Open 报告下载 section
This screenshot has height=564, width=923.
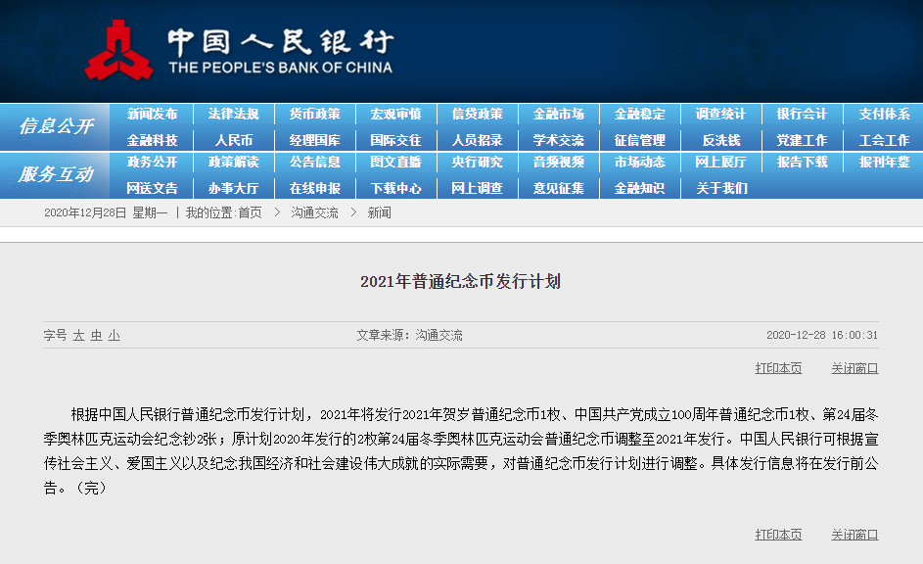pyautogui.click(x=802, y=162)
